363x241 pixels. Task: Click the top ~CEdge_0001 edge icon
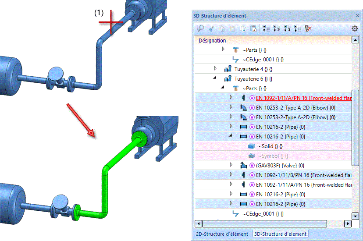(x=235, y=60)
